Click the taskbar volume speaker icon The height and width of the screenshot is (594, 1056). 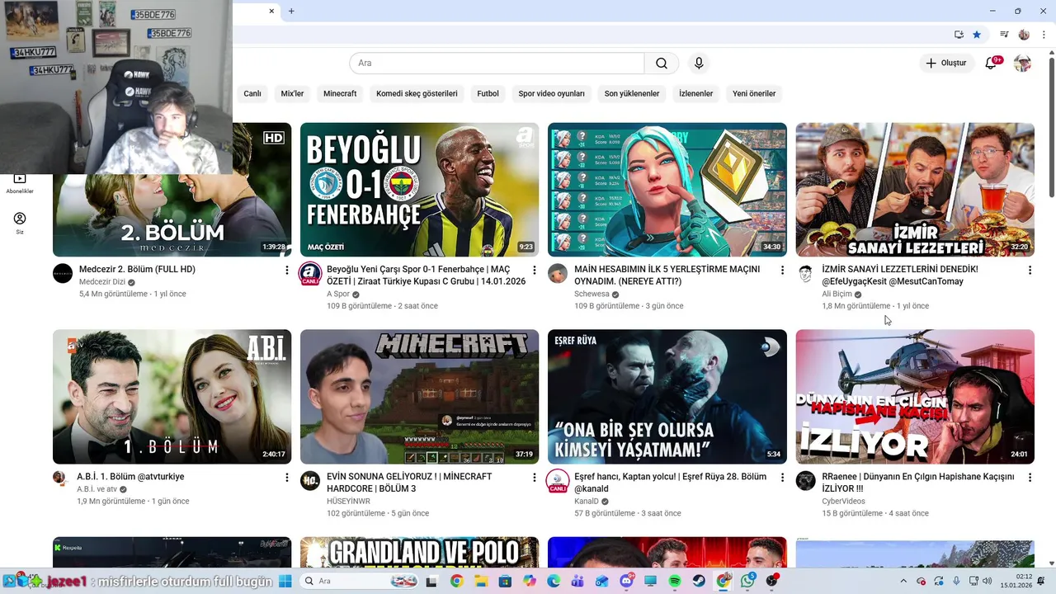pos(988,581)
